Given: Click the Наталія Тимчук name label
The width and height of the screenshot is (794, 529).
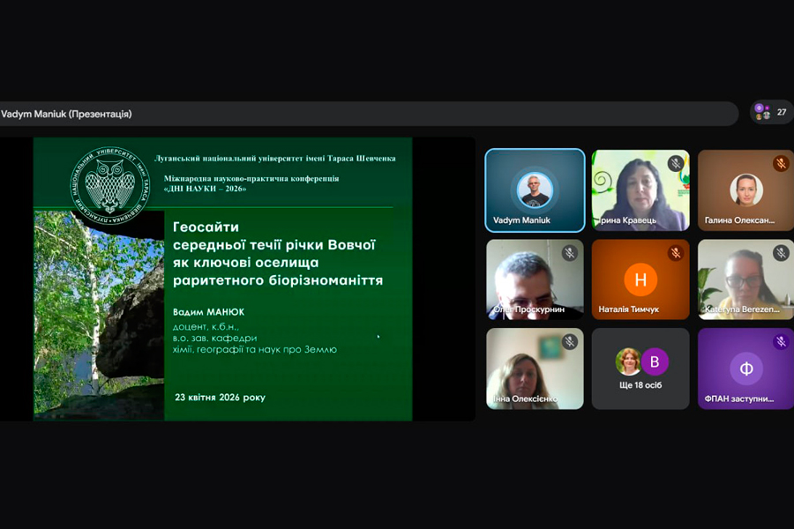Looking at the screenshot, I should 628,309.
